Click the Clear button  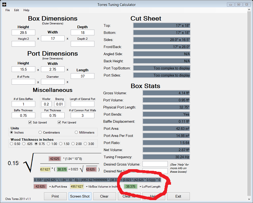(x=104, y=196)
